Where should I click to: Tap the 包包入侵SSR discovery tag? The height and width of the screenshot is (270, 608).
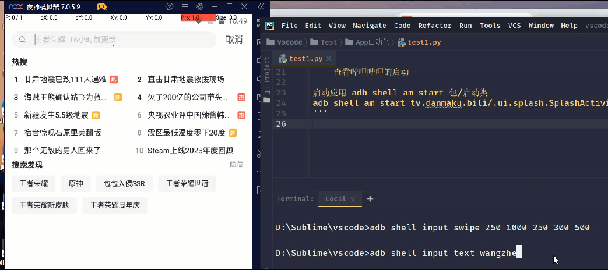(x=124, y=184)
